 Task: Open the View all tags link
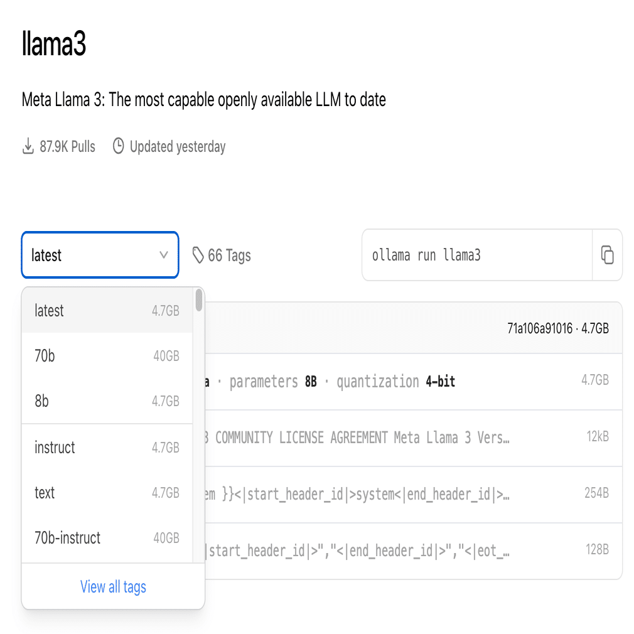(113, 587)
